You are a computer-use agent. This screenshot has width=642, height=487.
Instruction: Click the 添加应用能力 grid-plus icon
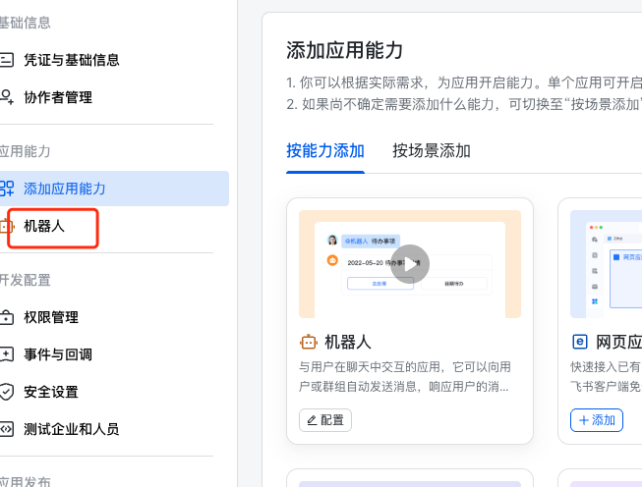pyautogui.click(x=6, y=189)
